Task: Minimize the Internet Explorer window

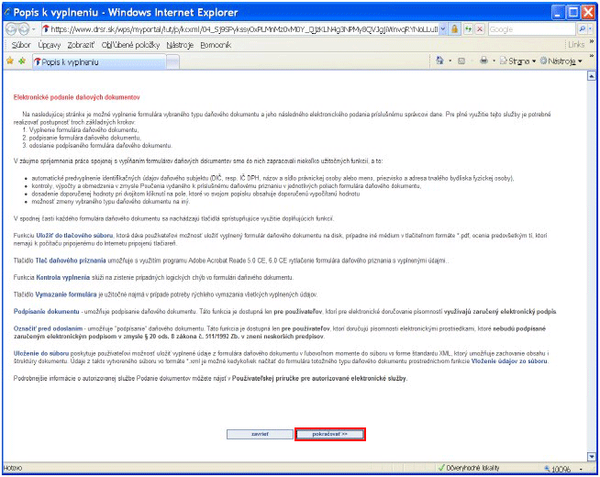Action: [x=558, y=13]
